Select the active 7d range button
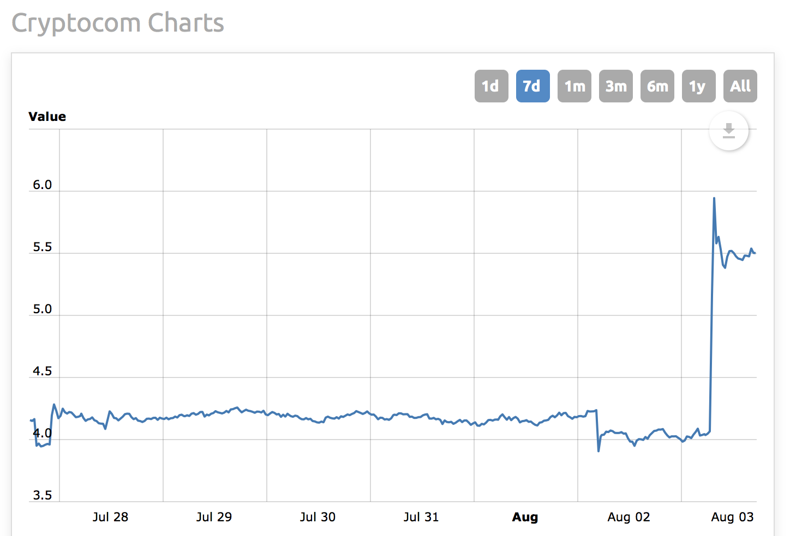This screenshot has height=536, width=790. [x=532, y=86]
